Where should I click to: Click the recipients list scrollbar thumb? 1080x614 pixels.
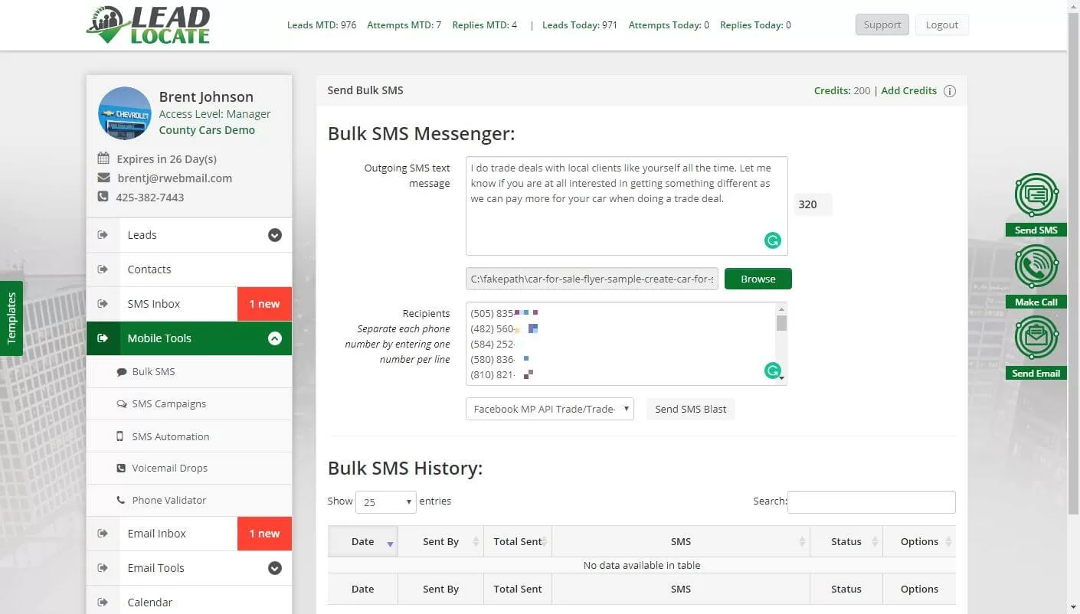(x=781, y=322)
